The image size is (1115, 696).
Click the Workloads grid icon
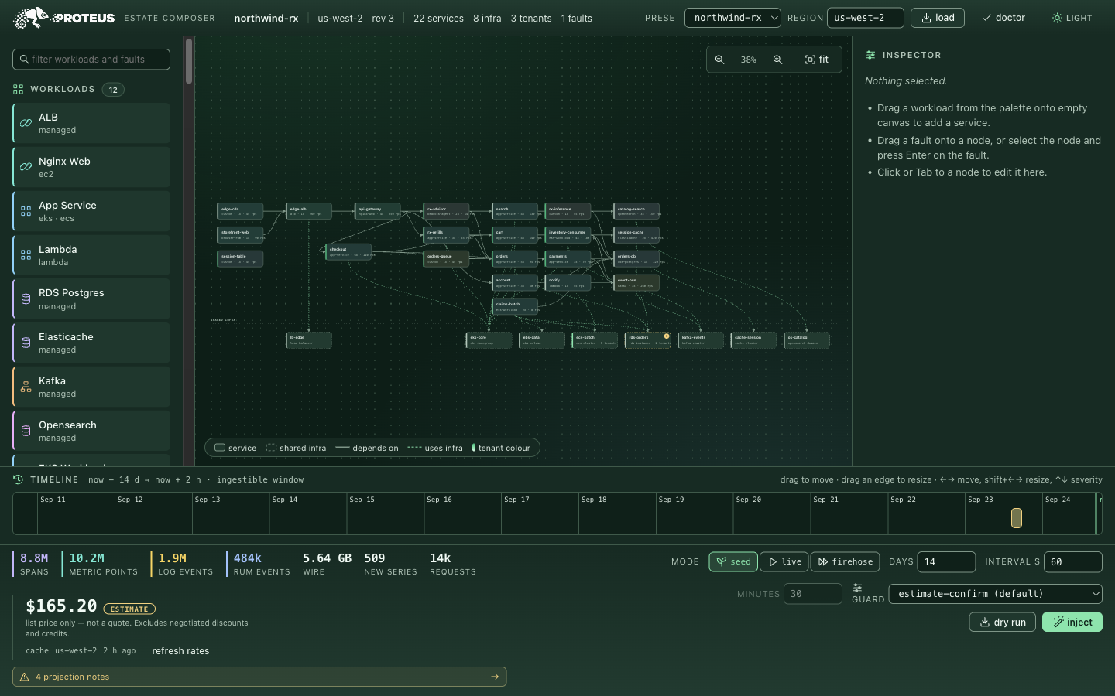point(19,90)
